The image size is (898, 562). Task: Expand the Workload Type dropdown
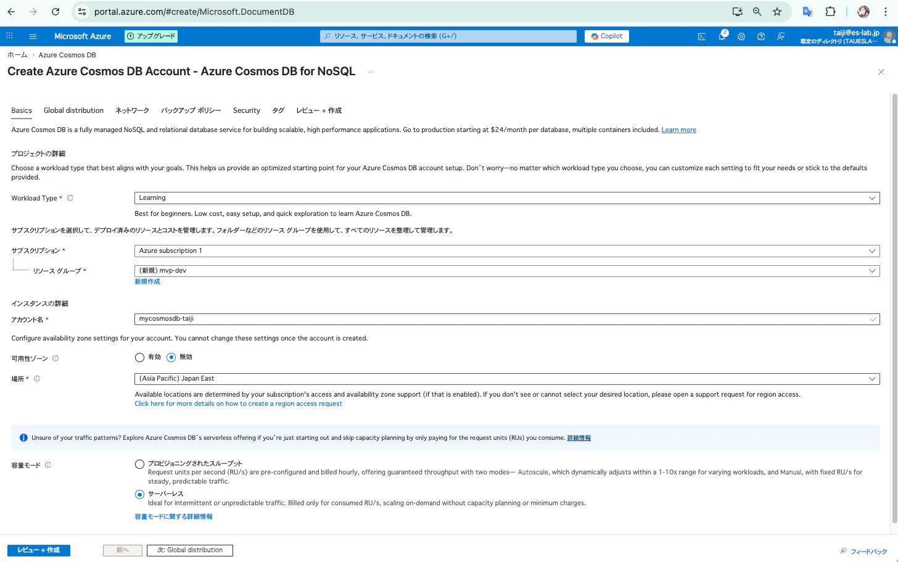coord(507,198)
